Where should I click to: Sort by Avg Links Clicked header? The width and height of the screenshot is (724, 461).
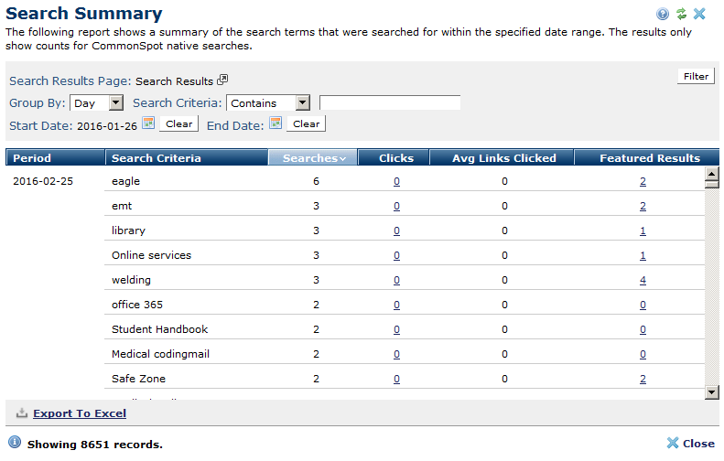pos(502,158)
